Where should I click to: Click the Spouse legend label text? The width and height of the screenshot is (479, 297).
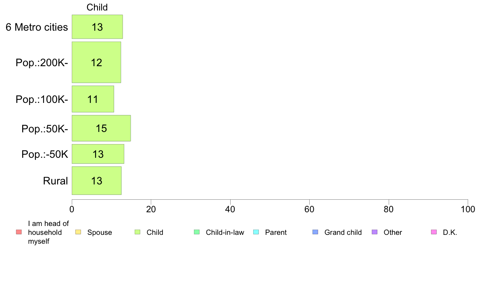100,232
